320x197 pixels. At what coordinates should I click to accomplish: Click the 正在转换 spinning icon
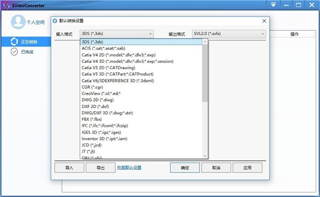click(x=14, y=42)
